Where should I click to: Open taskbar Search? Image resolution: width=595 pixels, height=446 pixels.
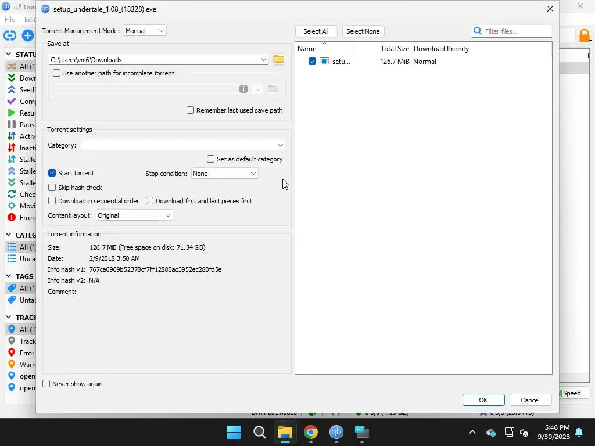pos(260,432)
